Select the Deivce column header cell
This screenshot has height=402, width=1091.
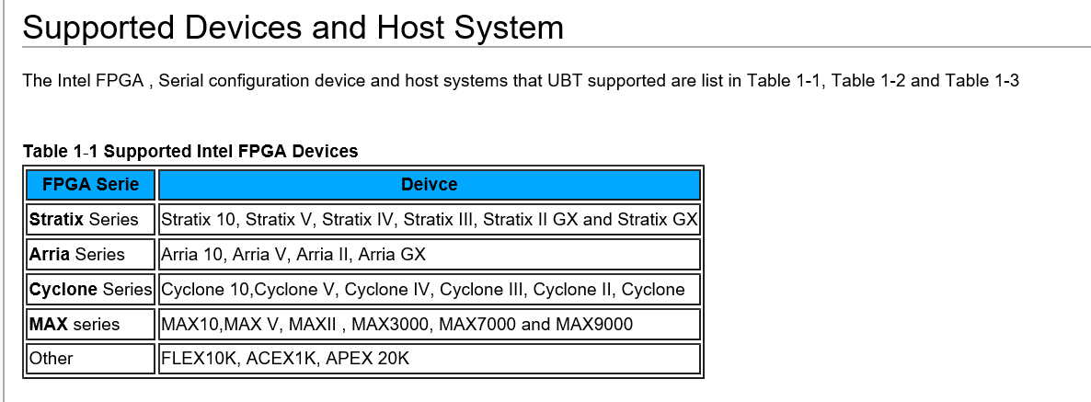pyautogui.click(x=429, y=185)
